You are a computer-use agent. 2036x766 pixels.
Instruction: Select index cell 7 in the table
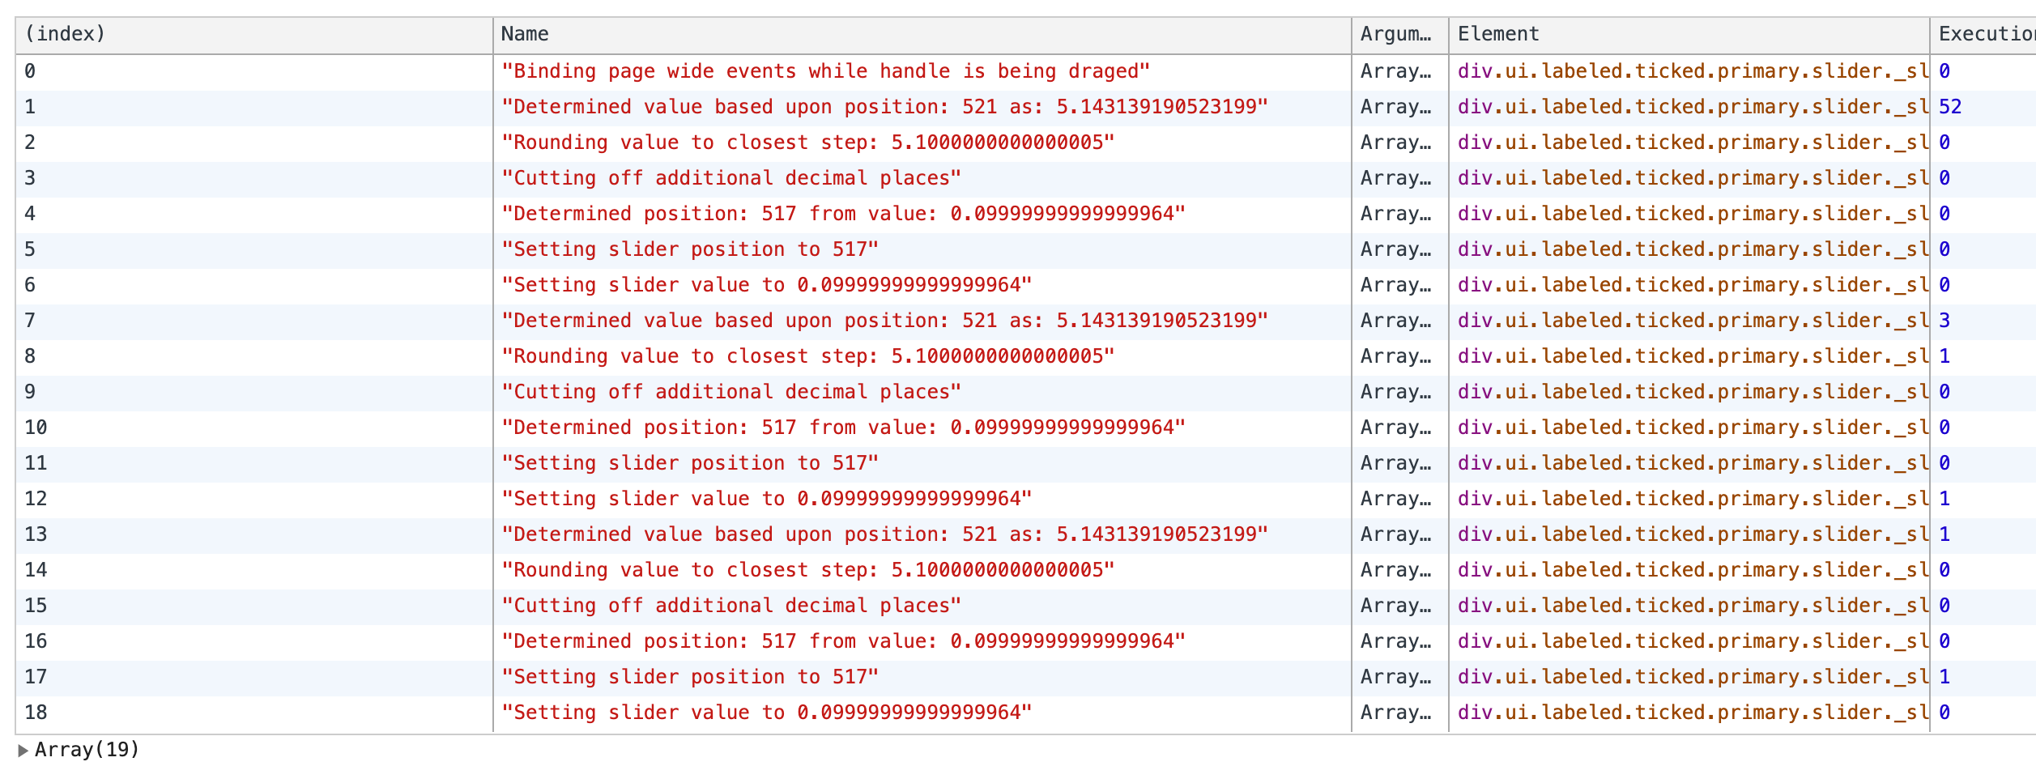click(30, 321)
